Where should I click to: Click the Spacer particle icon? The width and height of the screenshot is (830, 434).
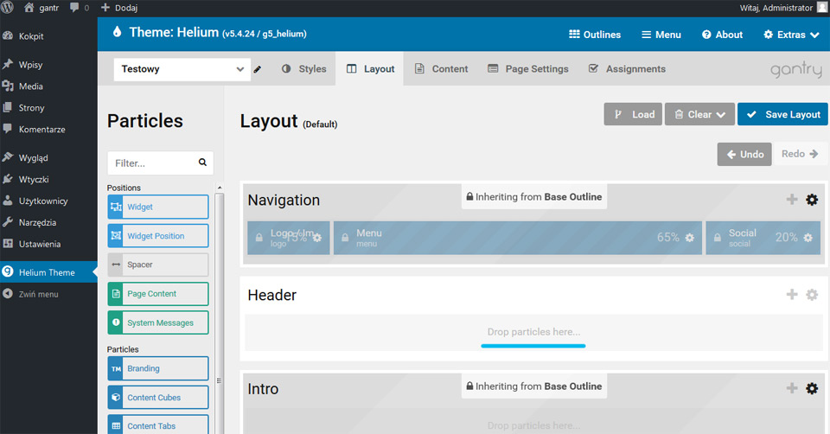[x=116, y=265]
